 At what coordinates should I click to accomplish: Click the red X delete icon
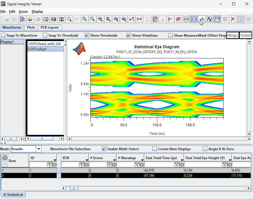pyautogui.click(x=233, y=19)
